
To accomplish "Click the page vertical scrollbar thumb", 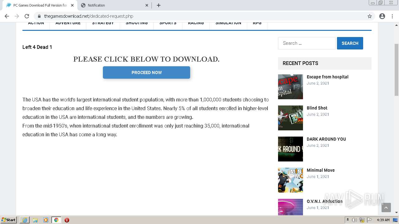I will tap(397, 70).
